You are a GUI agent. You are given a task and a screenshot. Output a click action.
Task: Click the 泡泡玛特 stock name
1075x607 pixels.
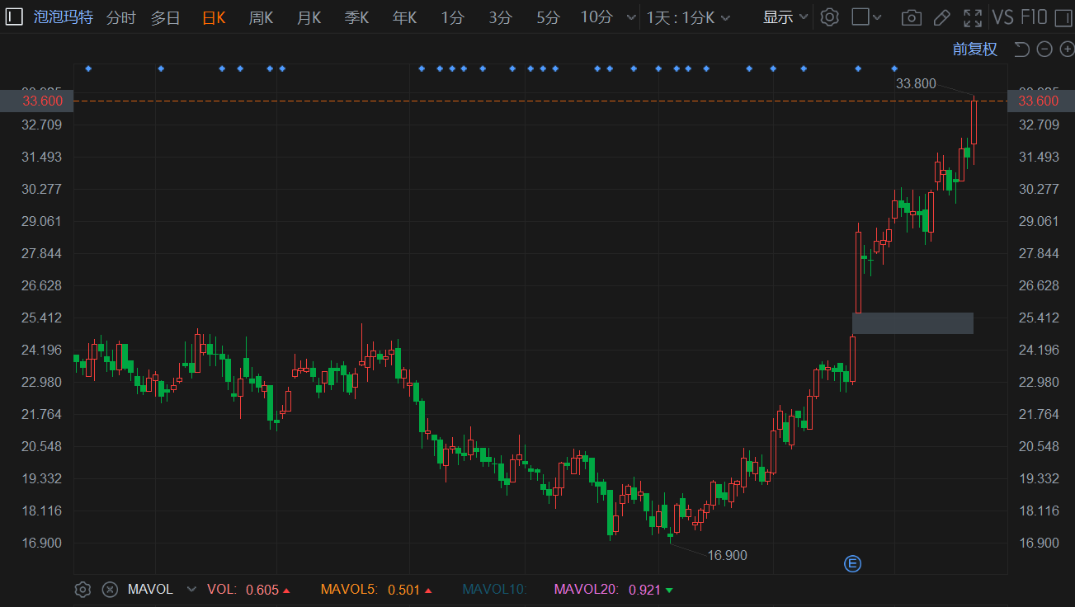[x=64, y=17]
